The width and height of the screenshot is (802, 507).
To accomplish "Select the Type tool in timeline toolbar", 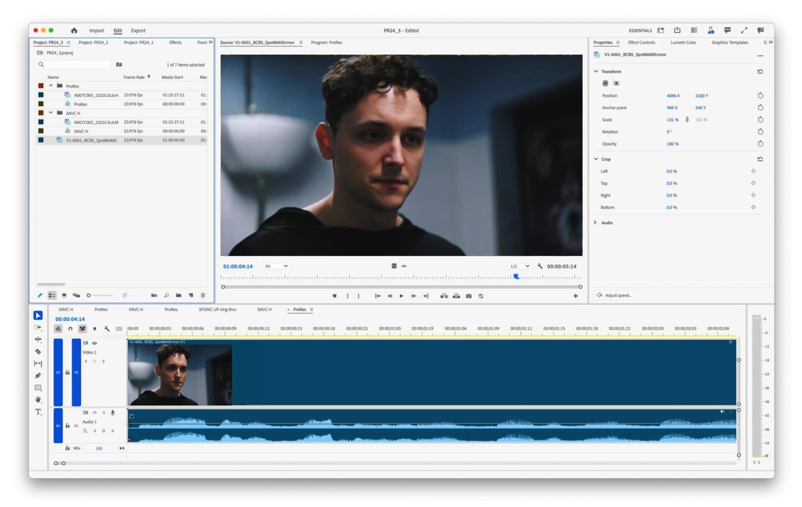I will pyautogui.click(x=38, y=412).
